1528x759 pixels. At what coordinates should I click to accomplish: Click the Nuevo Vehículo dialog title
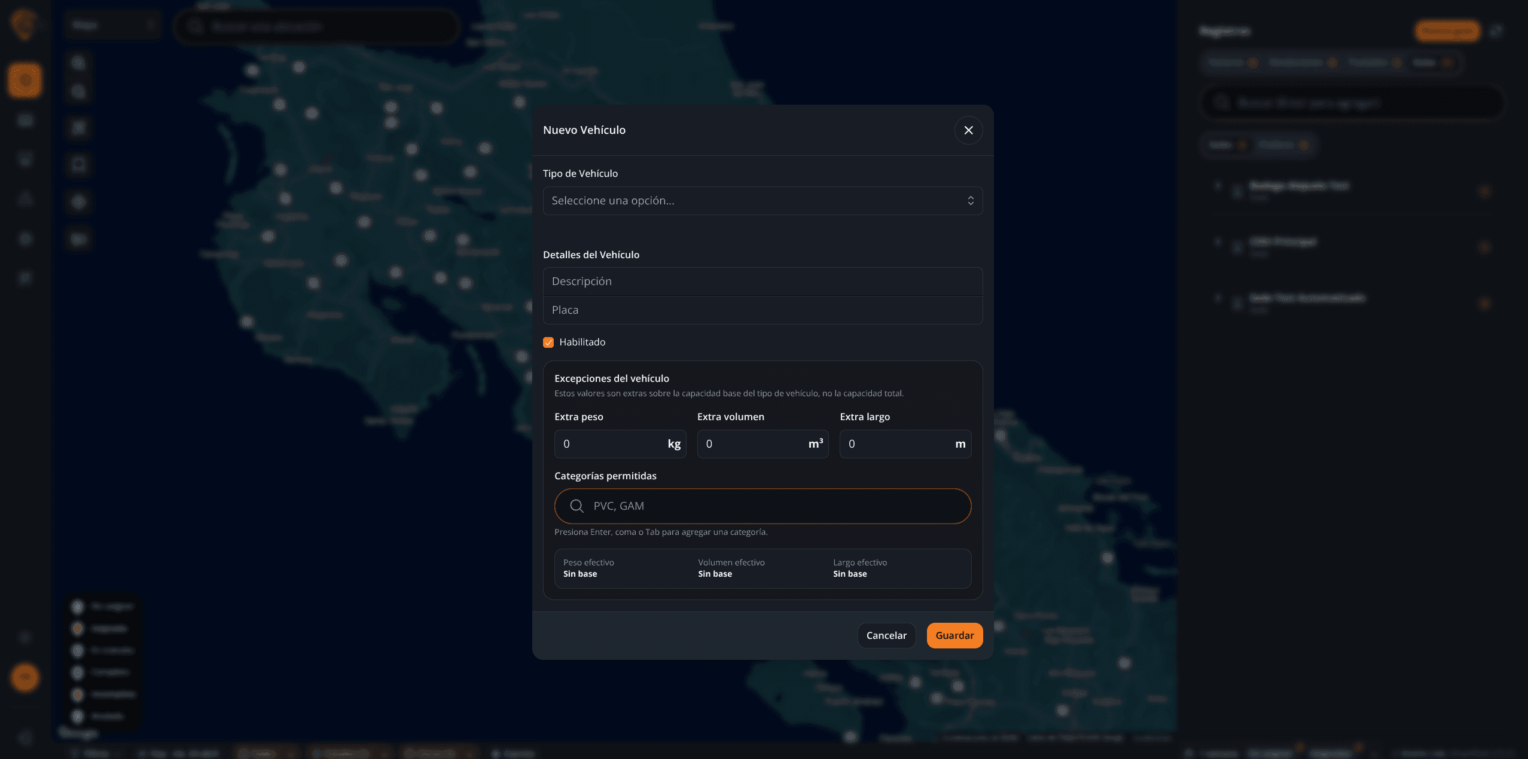[x=584, y=130]
